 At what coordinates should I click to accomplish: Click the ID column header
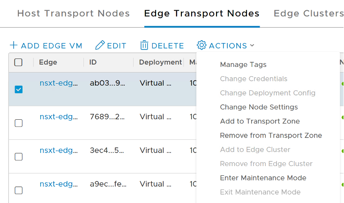click(x=93, y=62)
